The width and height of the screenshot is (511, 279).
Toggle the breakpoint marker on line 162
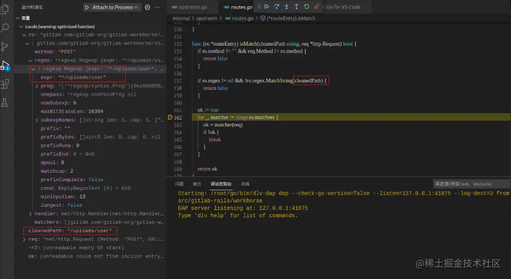click(170, 117)
